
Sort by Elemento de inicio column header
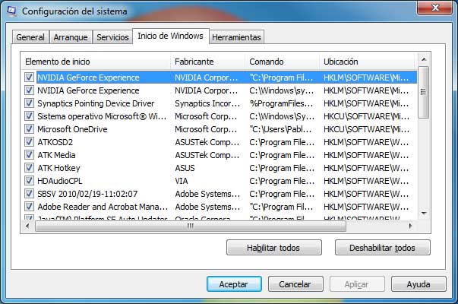[x=96, y=62]
